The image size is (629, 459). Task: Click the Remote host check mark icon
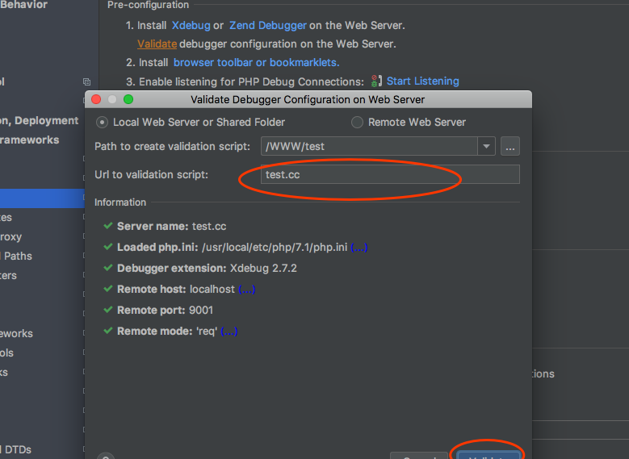108,289
